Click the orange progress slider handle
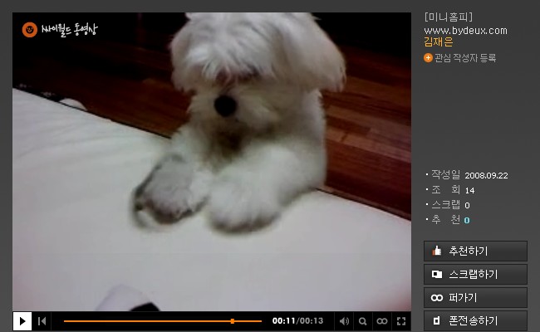This screenshot has width=540, height=332. coord(233,321)
